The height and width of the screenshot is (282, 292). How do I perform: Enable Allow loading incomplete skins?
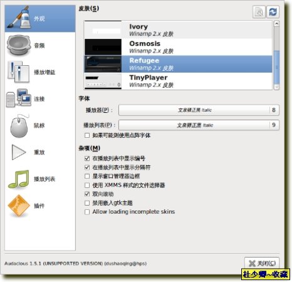[87, 212]
